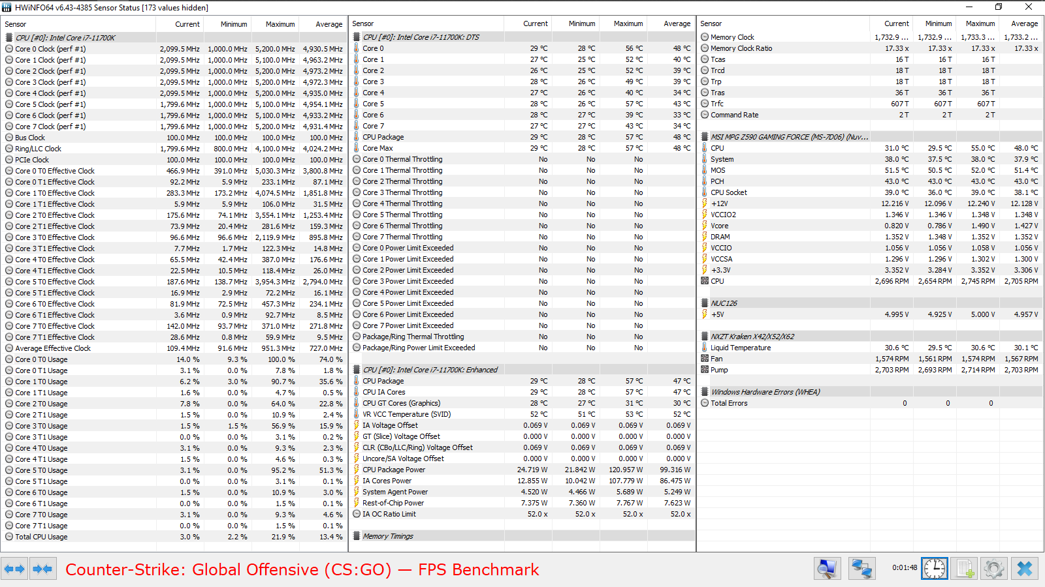
Task: Click the Current column header above Core 0 Clock
Action: [x=180, y=24]
